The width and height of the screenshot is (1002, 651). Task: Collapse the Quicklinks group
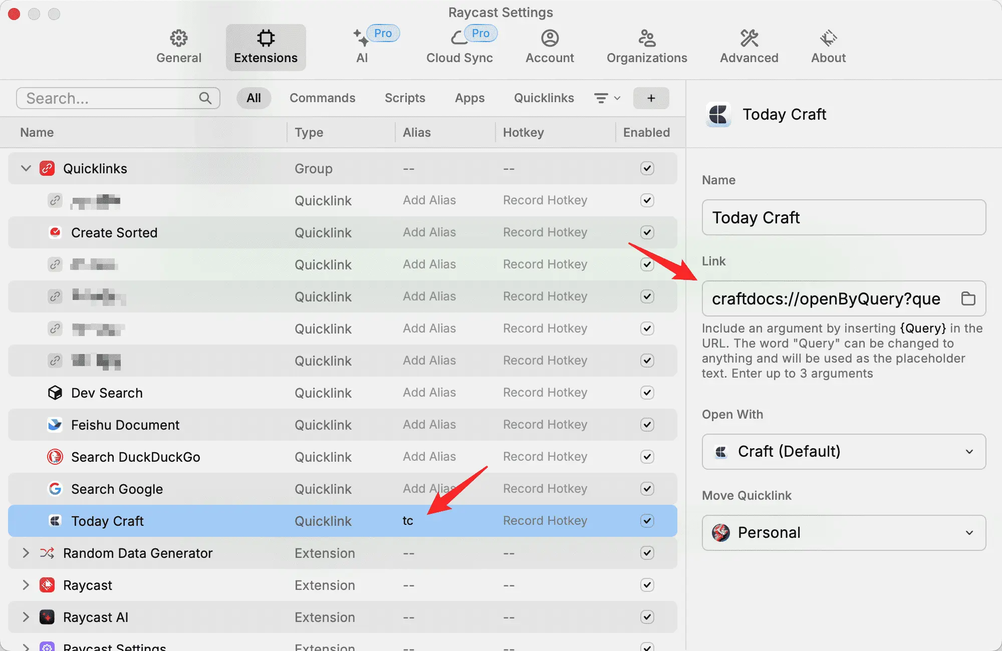click(x=26, y=168)
